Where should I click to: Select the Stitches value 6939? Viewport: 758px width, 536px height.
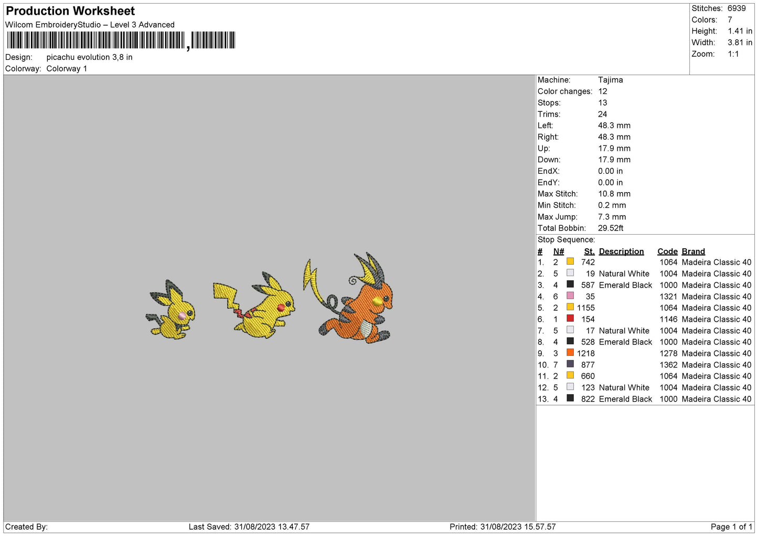736,8
